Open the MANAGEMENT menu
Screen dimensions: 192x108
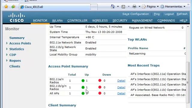coord(142,21)
